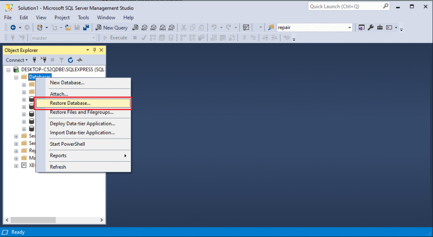Viewport: 433px width, 237px height.
Task: Click the Object Explorer horizontal scrollbar thumb
Action: tap(33, 220)
